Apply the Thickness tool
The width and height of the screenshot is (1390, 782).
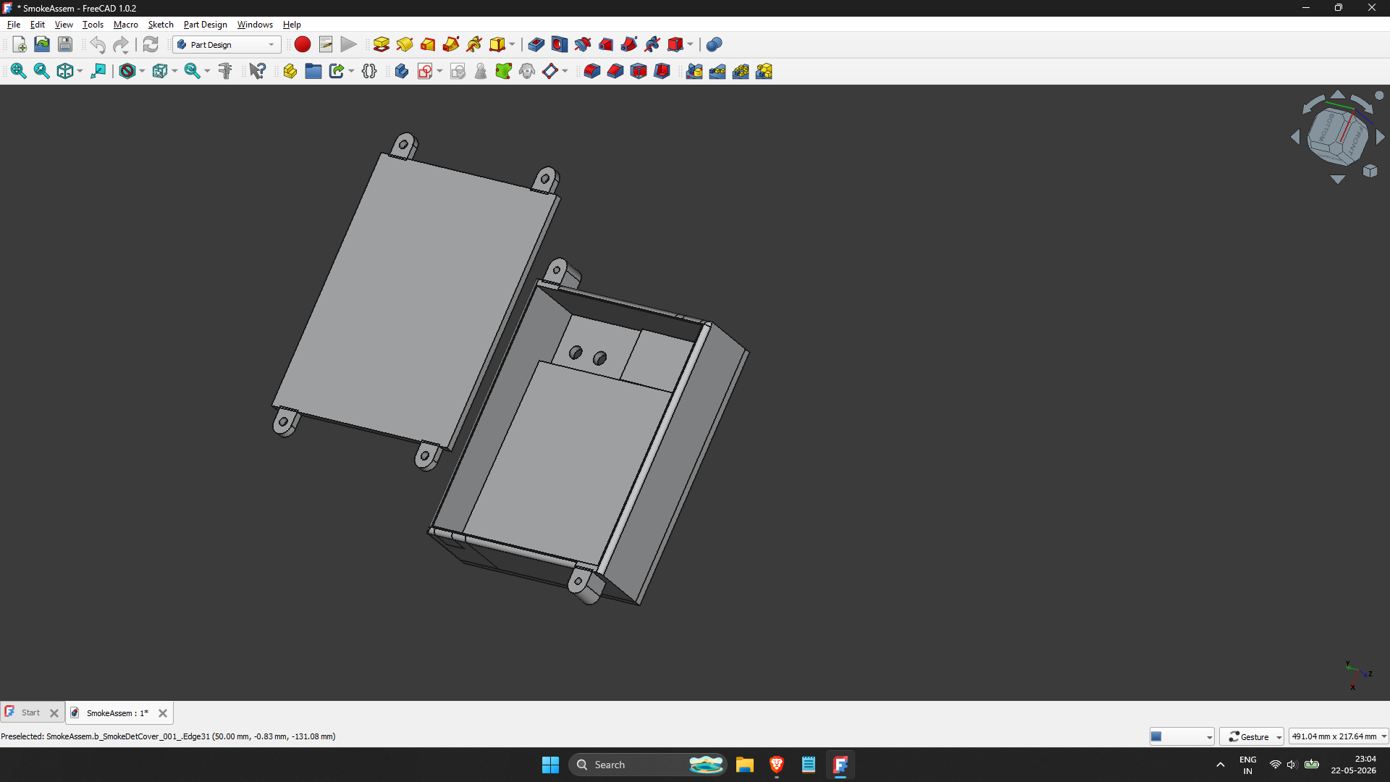662,71
